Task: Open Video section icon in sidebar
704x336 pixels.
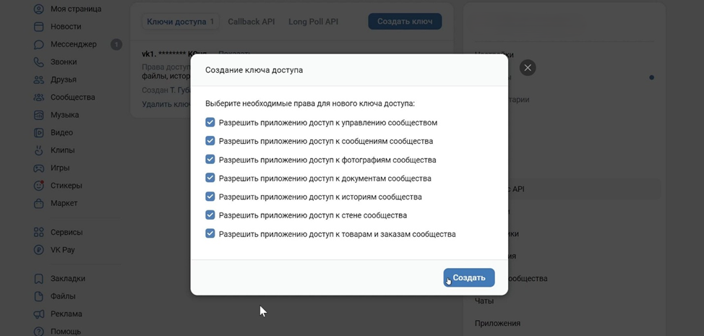Action: pos(38,133)
